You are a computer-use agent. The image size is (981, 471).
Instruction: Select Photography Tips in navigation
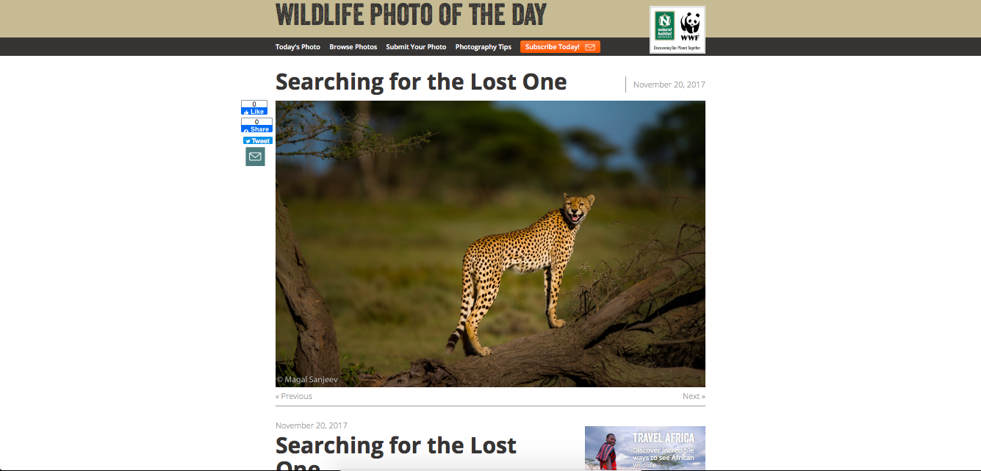pos(483,47)
